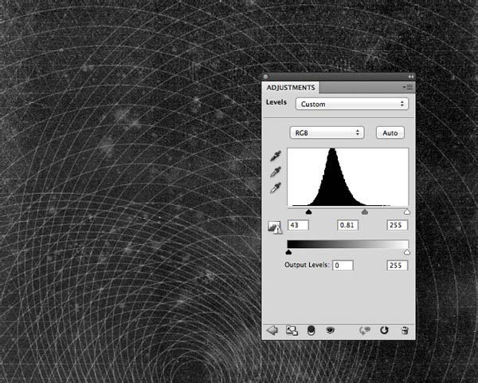Switch panel to expanded view icon
The width and height of the screenshot is (478, 383).
tap(292, 330)
